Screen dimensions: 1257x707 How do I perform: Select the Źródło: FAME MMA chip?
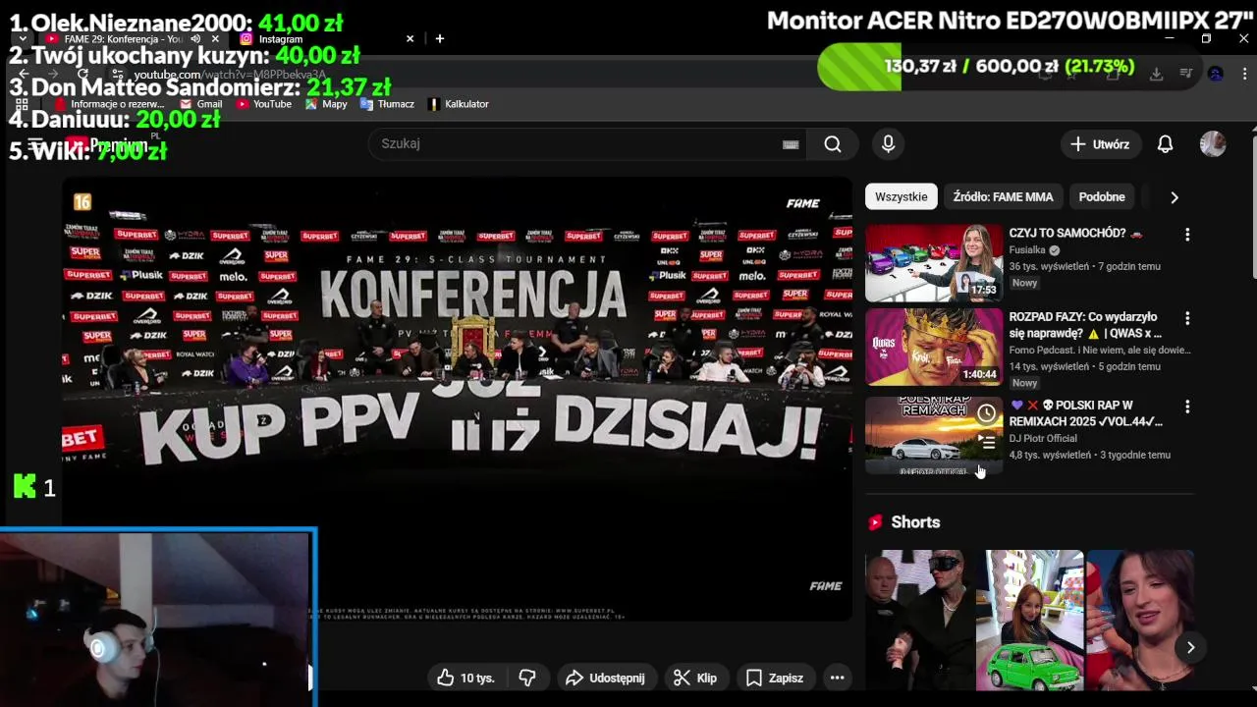coord(1003,197)
